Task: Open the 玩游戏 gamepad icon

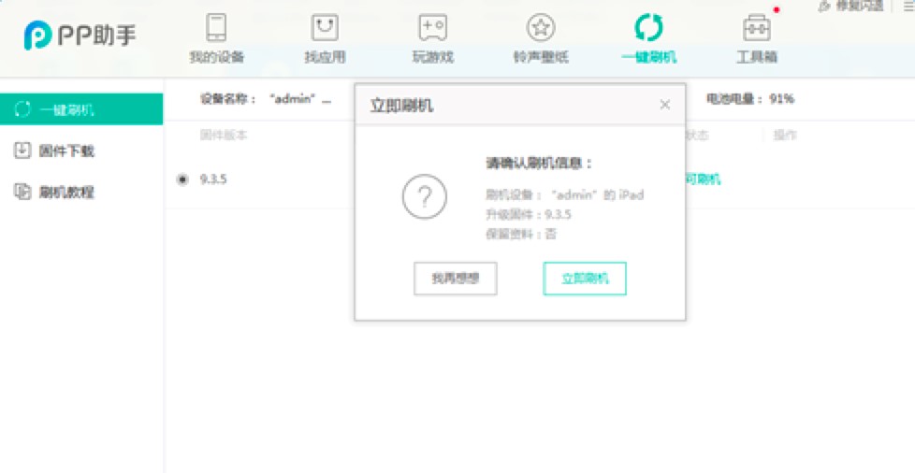Action: pyautogui.click(x=433, y=27)
